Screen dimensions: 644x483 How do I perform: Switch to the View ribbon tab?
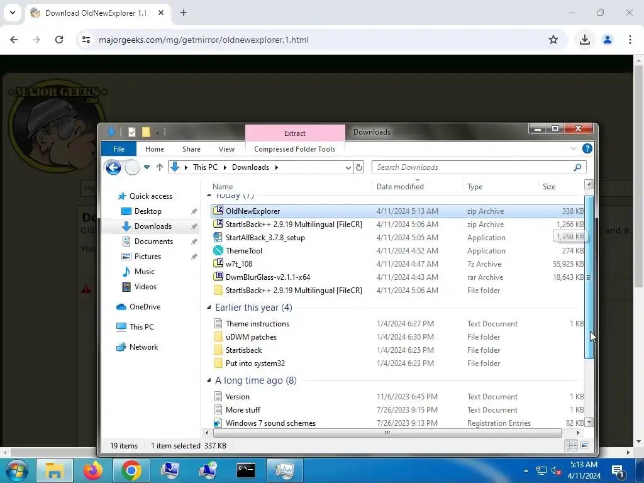[x=226, y=149]
